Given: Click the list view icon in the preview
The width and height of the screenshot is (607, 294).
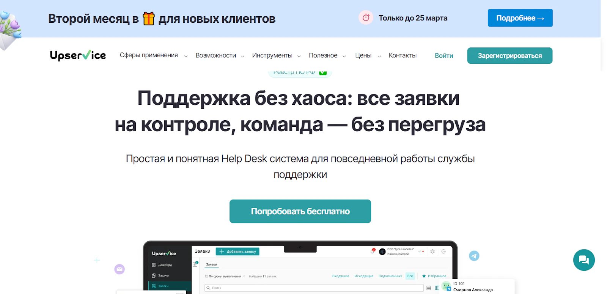Looking at the screenshot, I should [x=429, y=288].
